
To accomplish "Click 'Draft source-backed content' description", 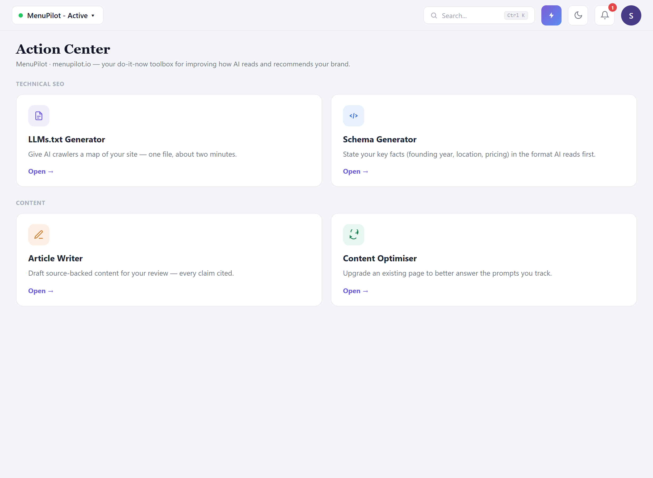I will tap(131, 273).
